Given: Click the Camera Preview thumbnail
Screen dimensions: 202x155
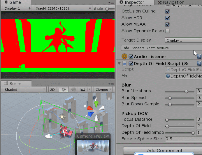Looking at the screenshot, I should pyautogui.click(x=93, y=147).
